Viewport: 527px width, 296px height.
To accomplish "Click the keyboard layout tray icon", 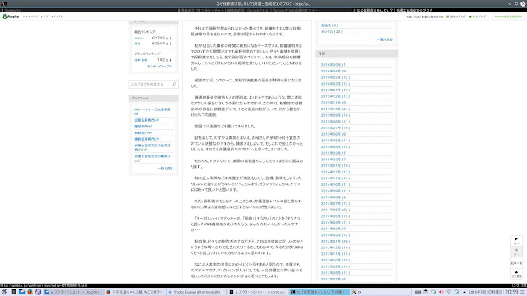I will coord(417,292).
